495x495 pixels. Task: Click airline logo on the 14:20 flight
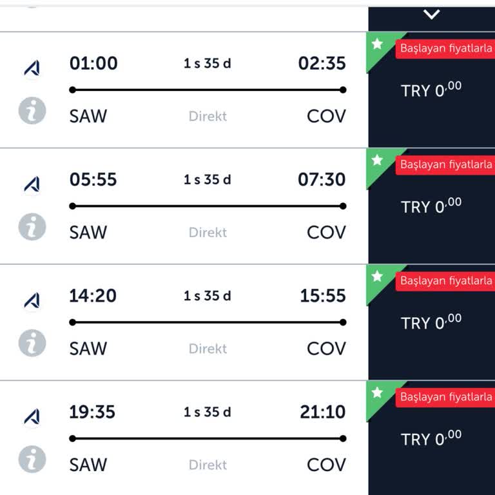pos(32,300)
